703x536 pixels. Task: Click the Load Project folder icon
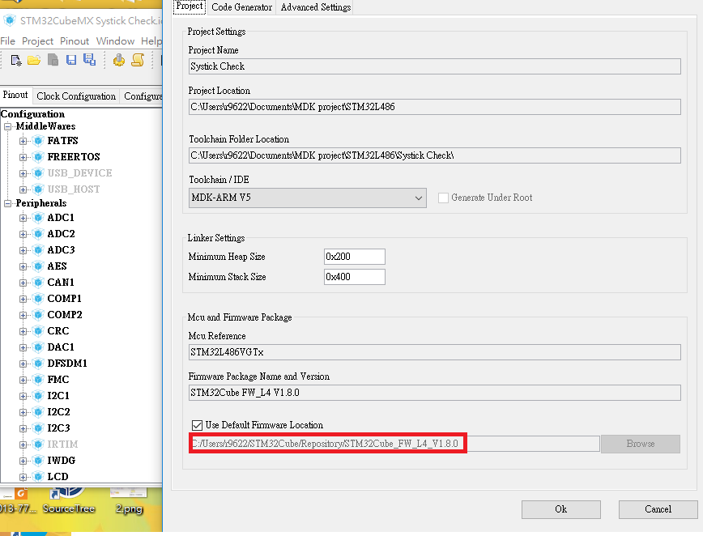[x=34, y=60]
